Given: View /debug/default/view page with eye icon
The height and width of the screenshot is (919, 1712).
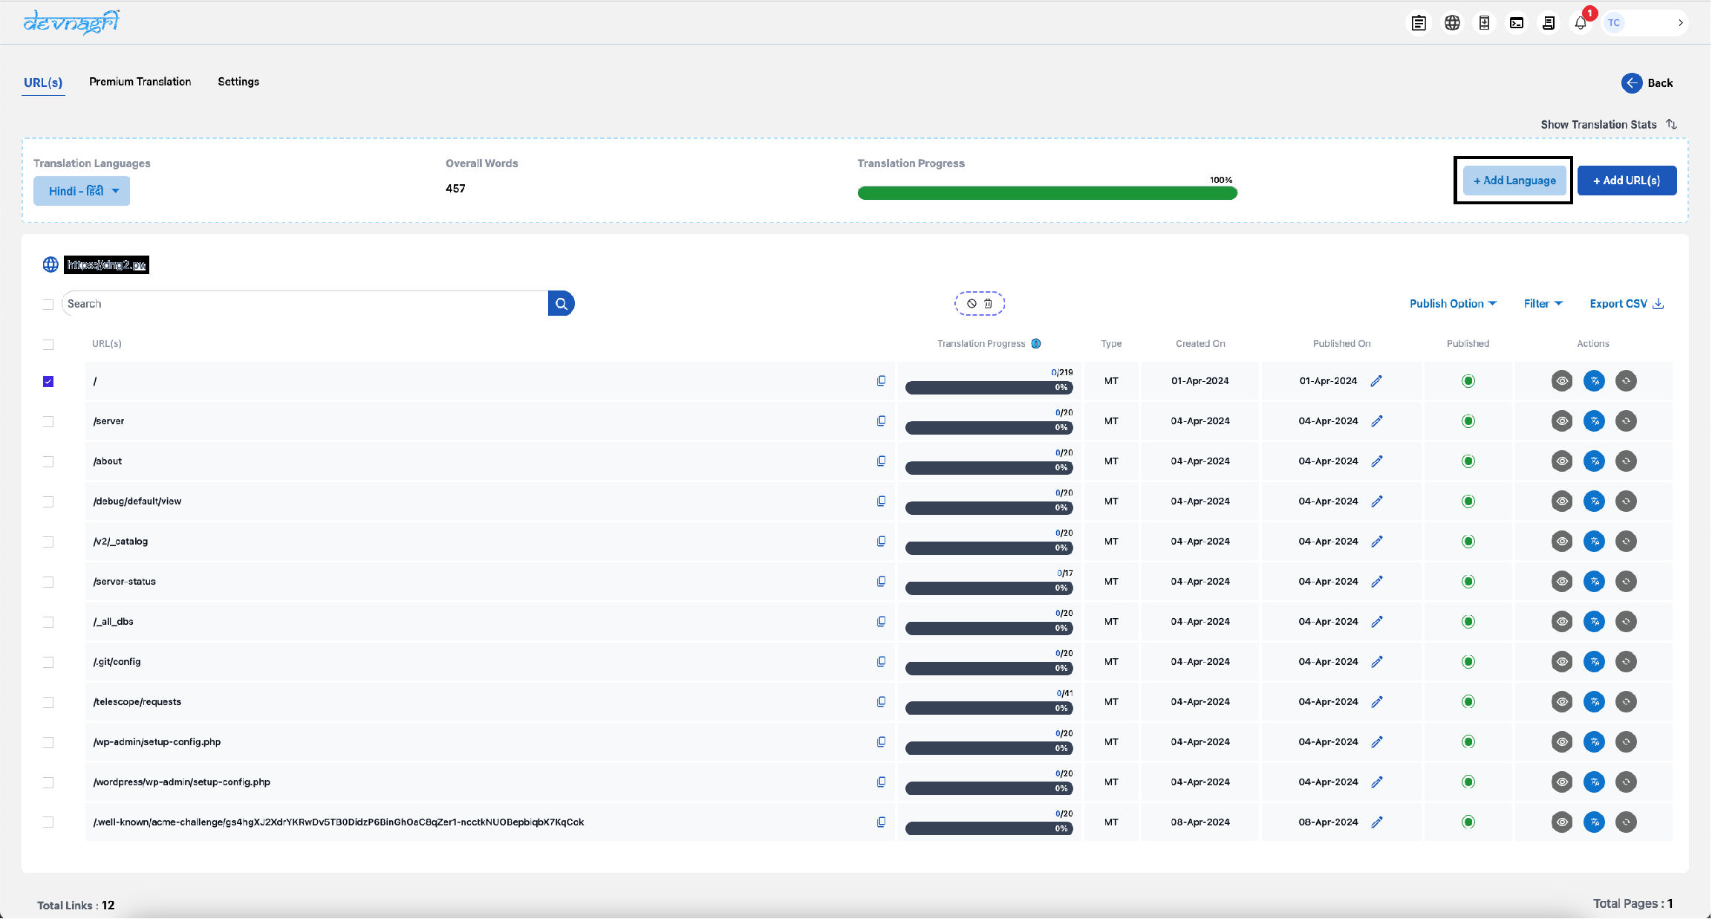Looking at the screenshot, I should coord(1563,501).
